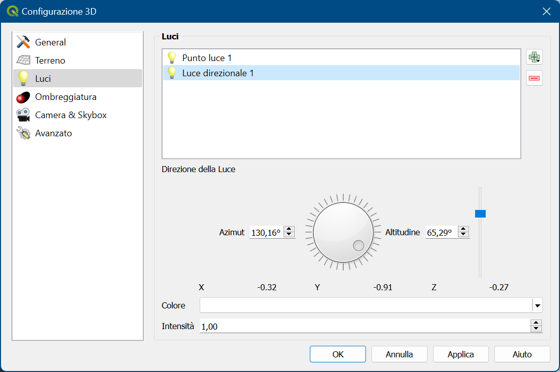Open help with the Aiuto button

[x=522, y=354]
